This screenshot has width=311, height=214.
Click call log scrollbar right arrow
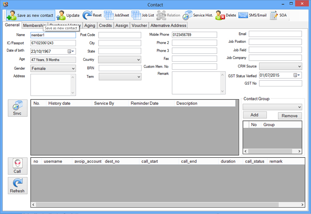(302, 205)
